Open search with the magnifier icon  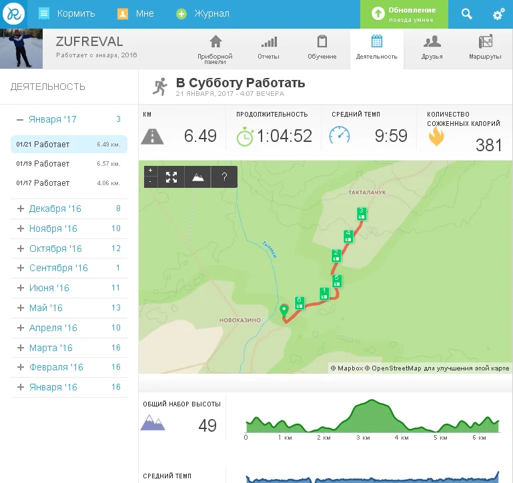[466, 14]
